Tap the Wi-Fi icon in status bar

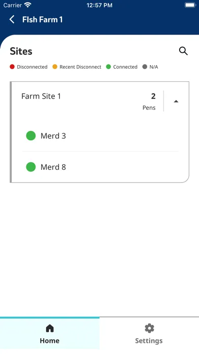[28, 5]
